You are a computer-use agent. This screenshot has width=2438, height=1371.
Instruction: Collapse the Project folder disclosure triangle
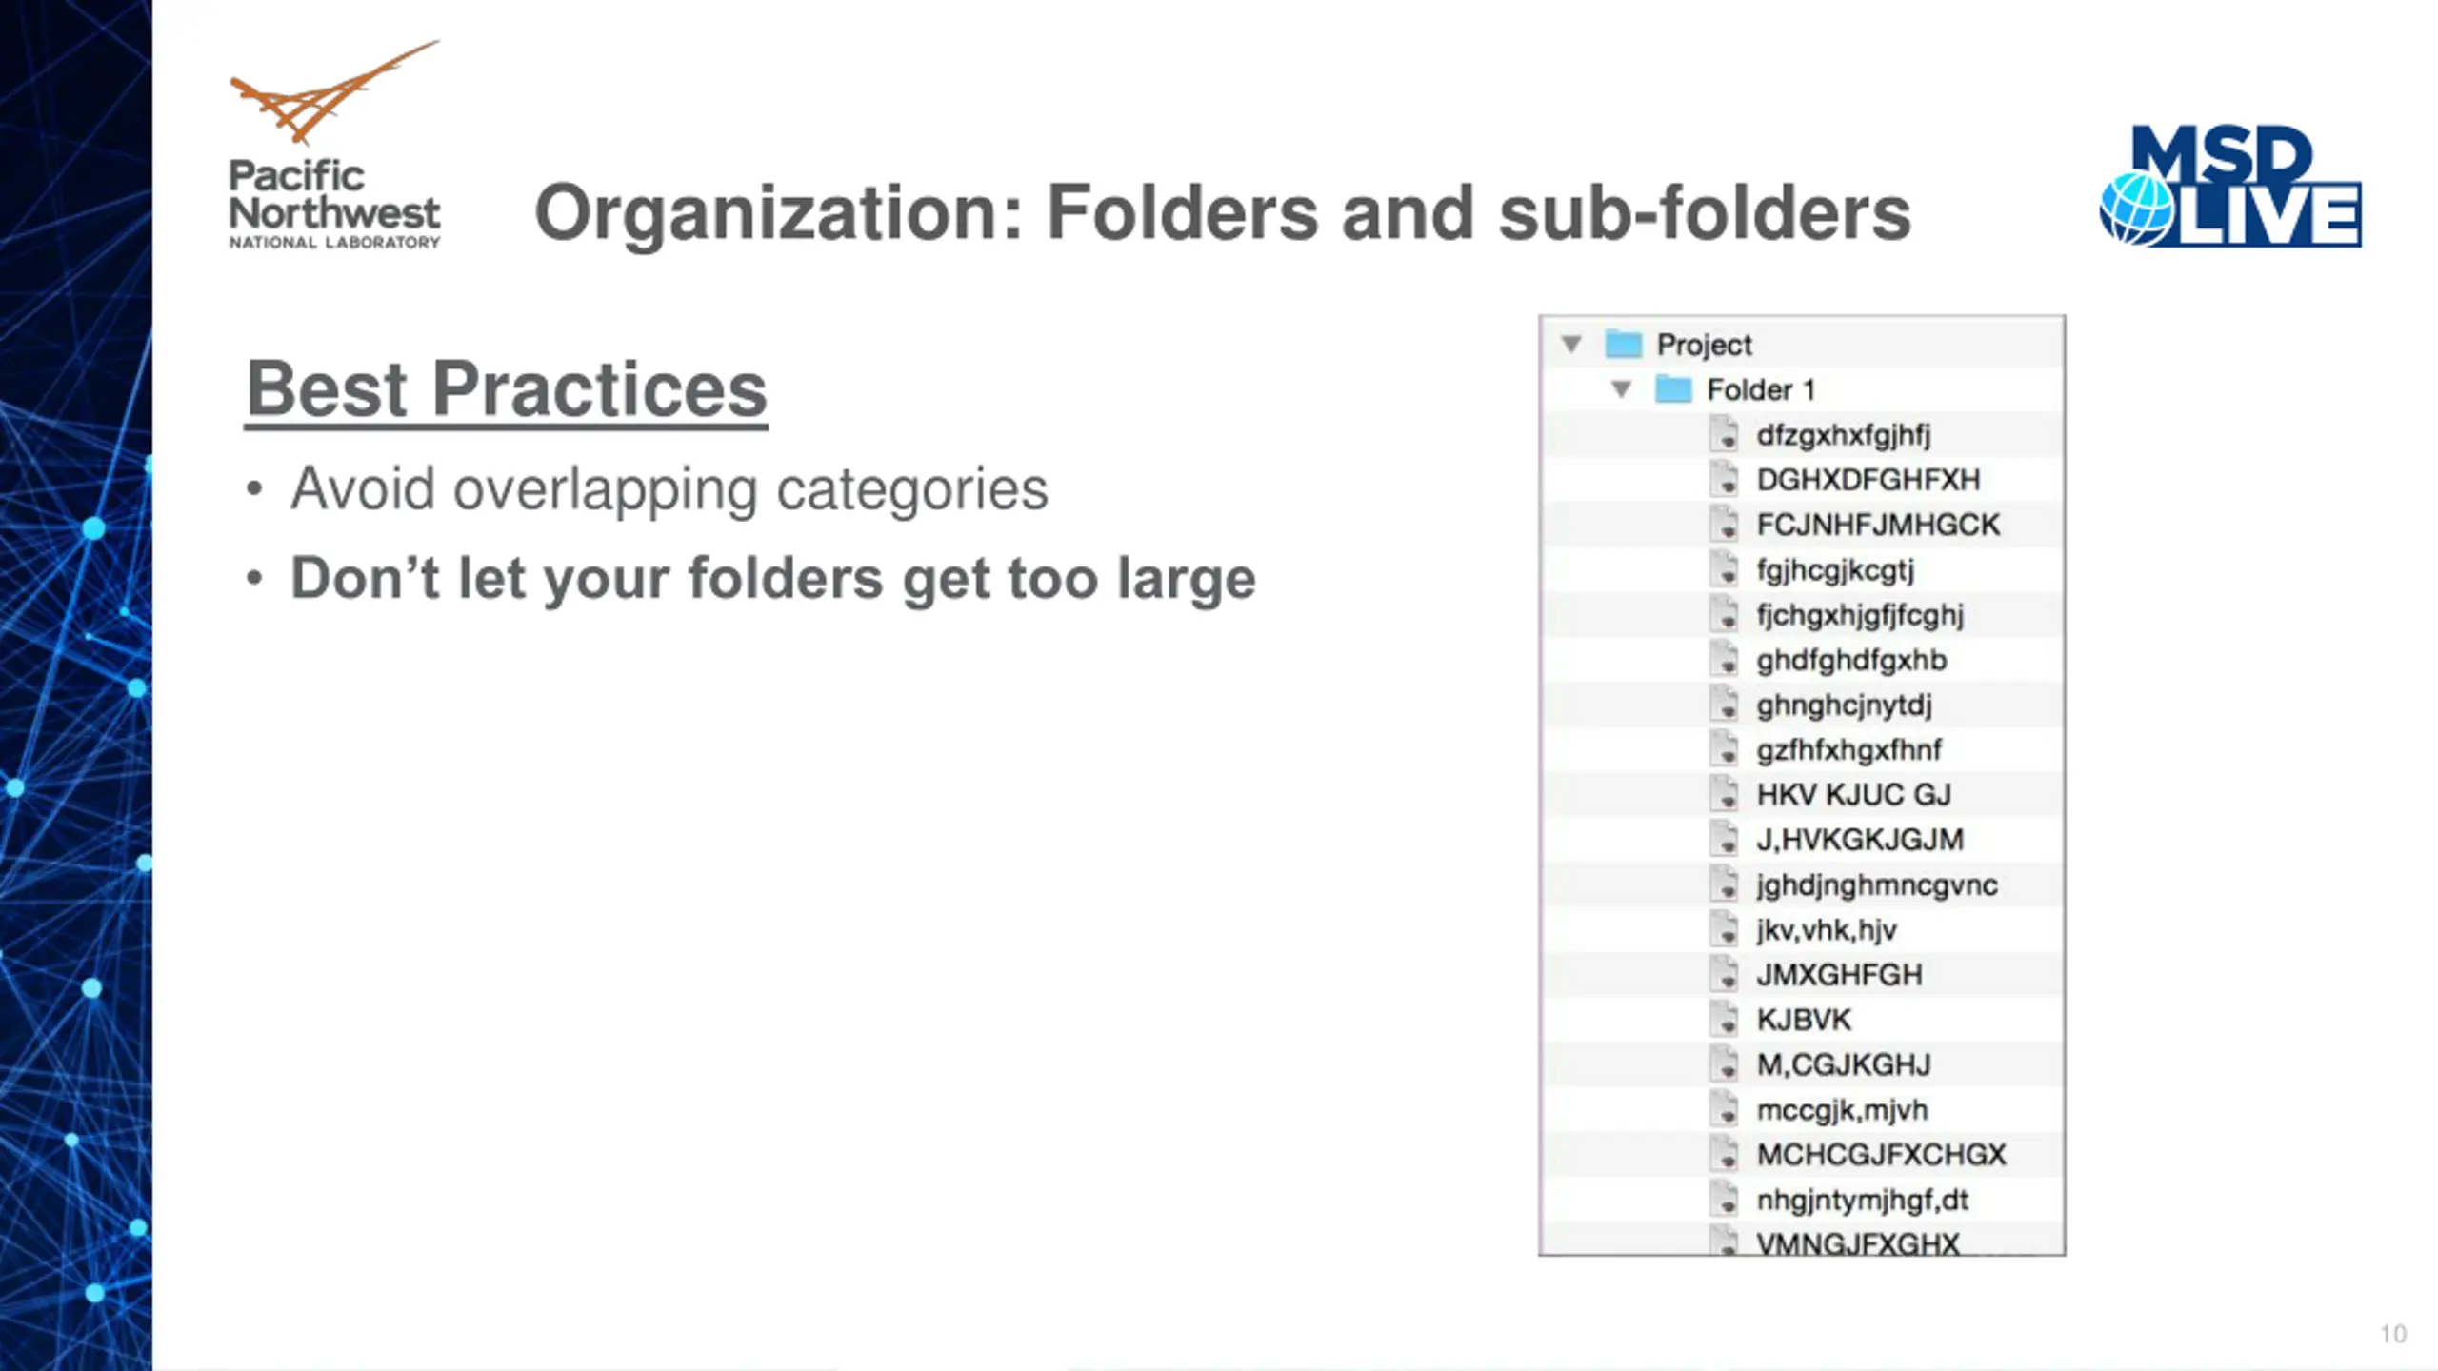click(1571, 344)
